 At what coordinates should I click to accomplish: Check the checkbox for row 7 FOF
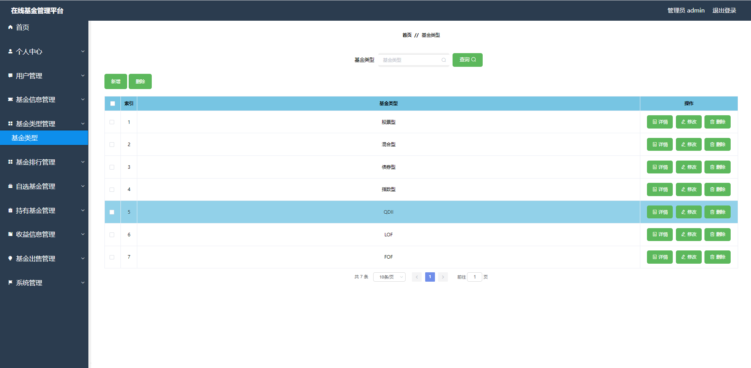[x=112, y=257]
